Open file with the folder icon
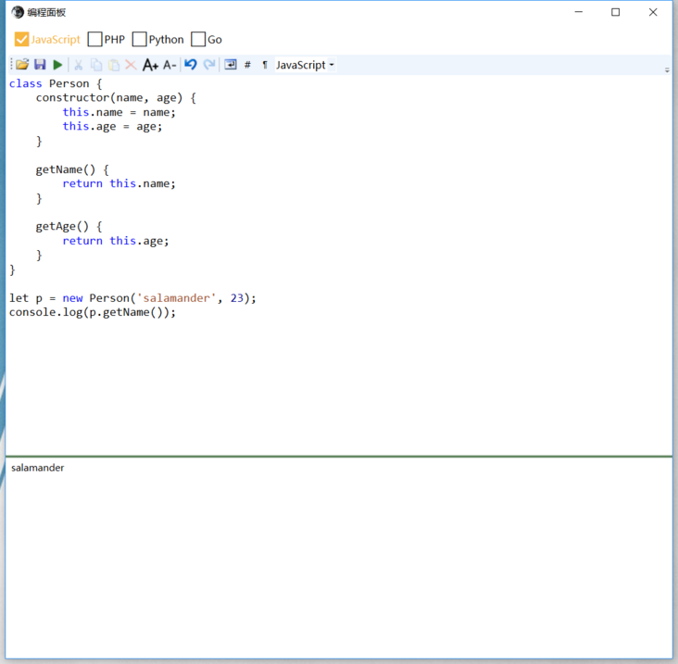This screenshot has width=678, height=664. pyautogui.click(x=22, y=65)
